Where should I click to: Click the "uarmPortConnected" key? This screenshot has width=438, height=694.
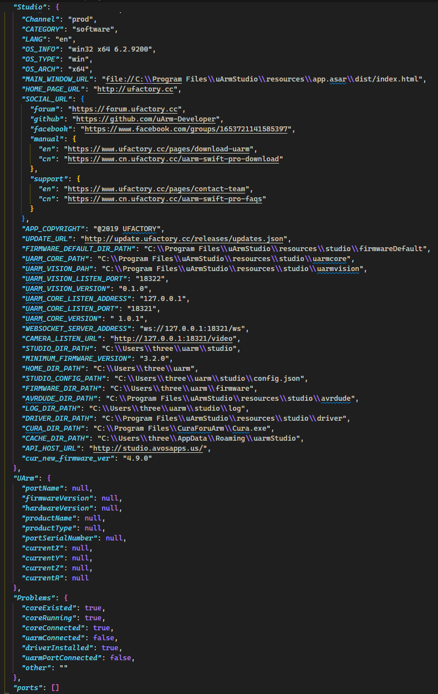pyautogui.click(x=61, y=657)
